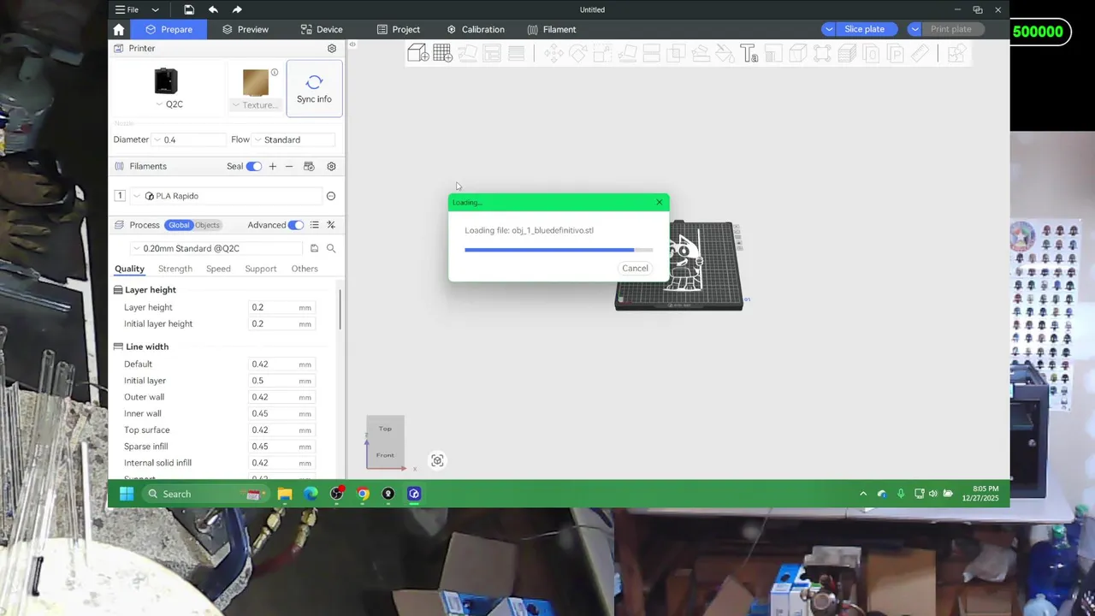
Task: Open File Explorer in the taskbar
Action: pos(285,494)
